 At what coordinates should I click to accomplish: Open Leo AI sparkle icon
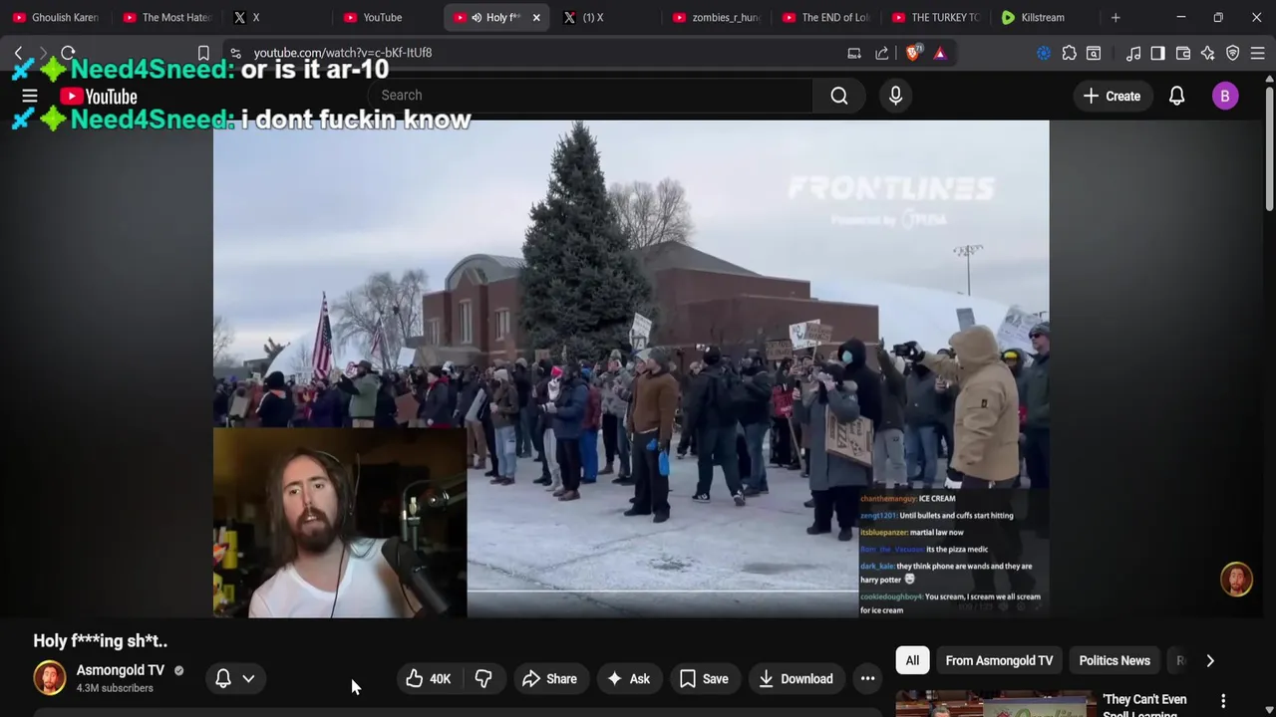point(1207,53)
